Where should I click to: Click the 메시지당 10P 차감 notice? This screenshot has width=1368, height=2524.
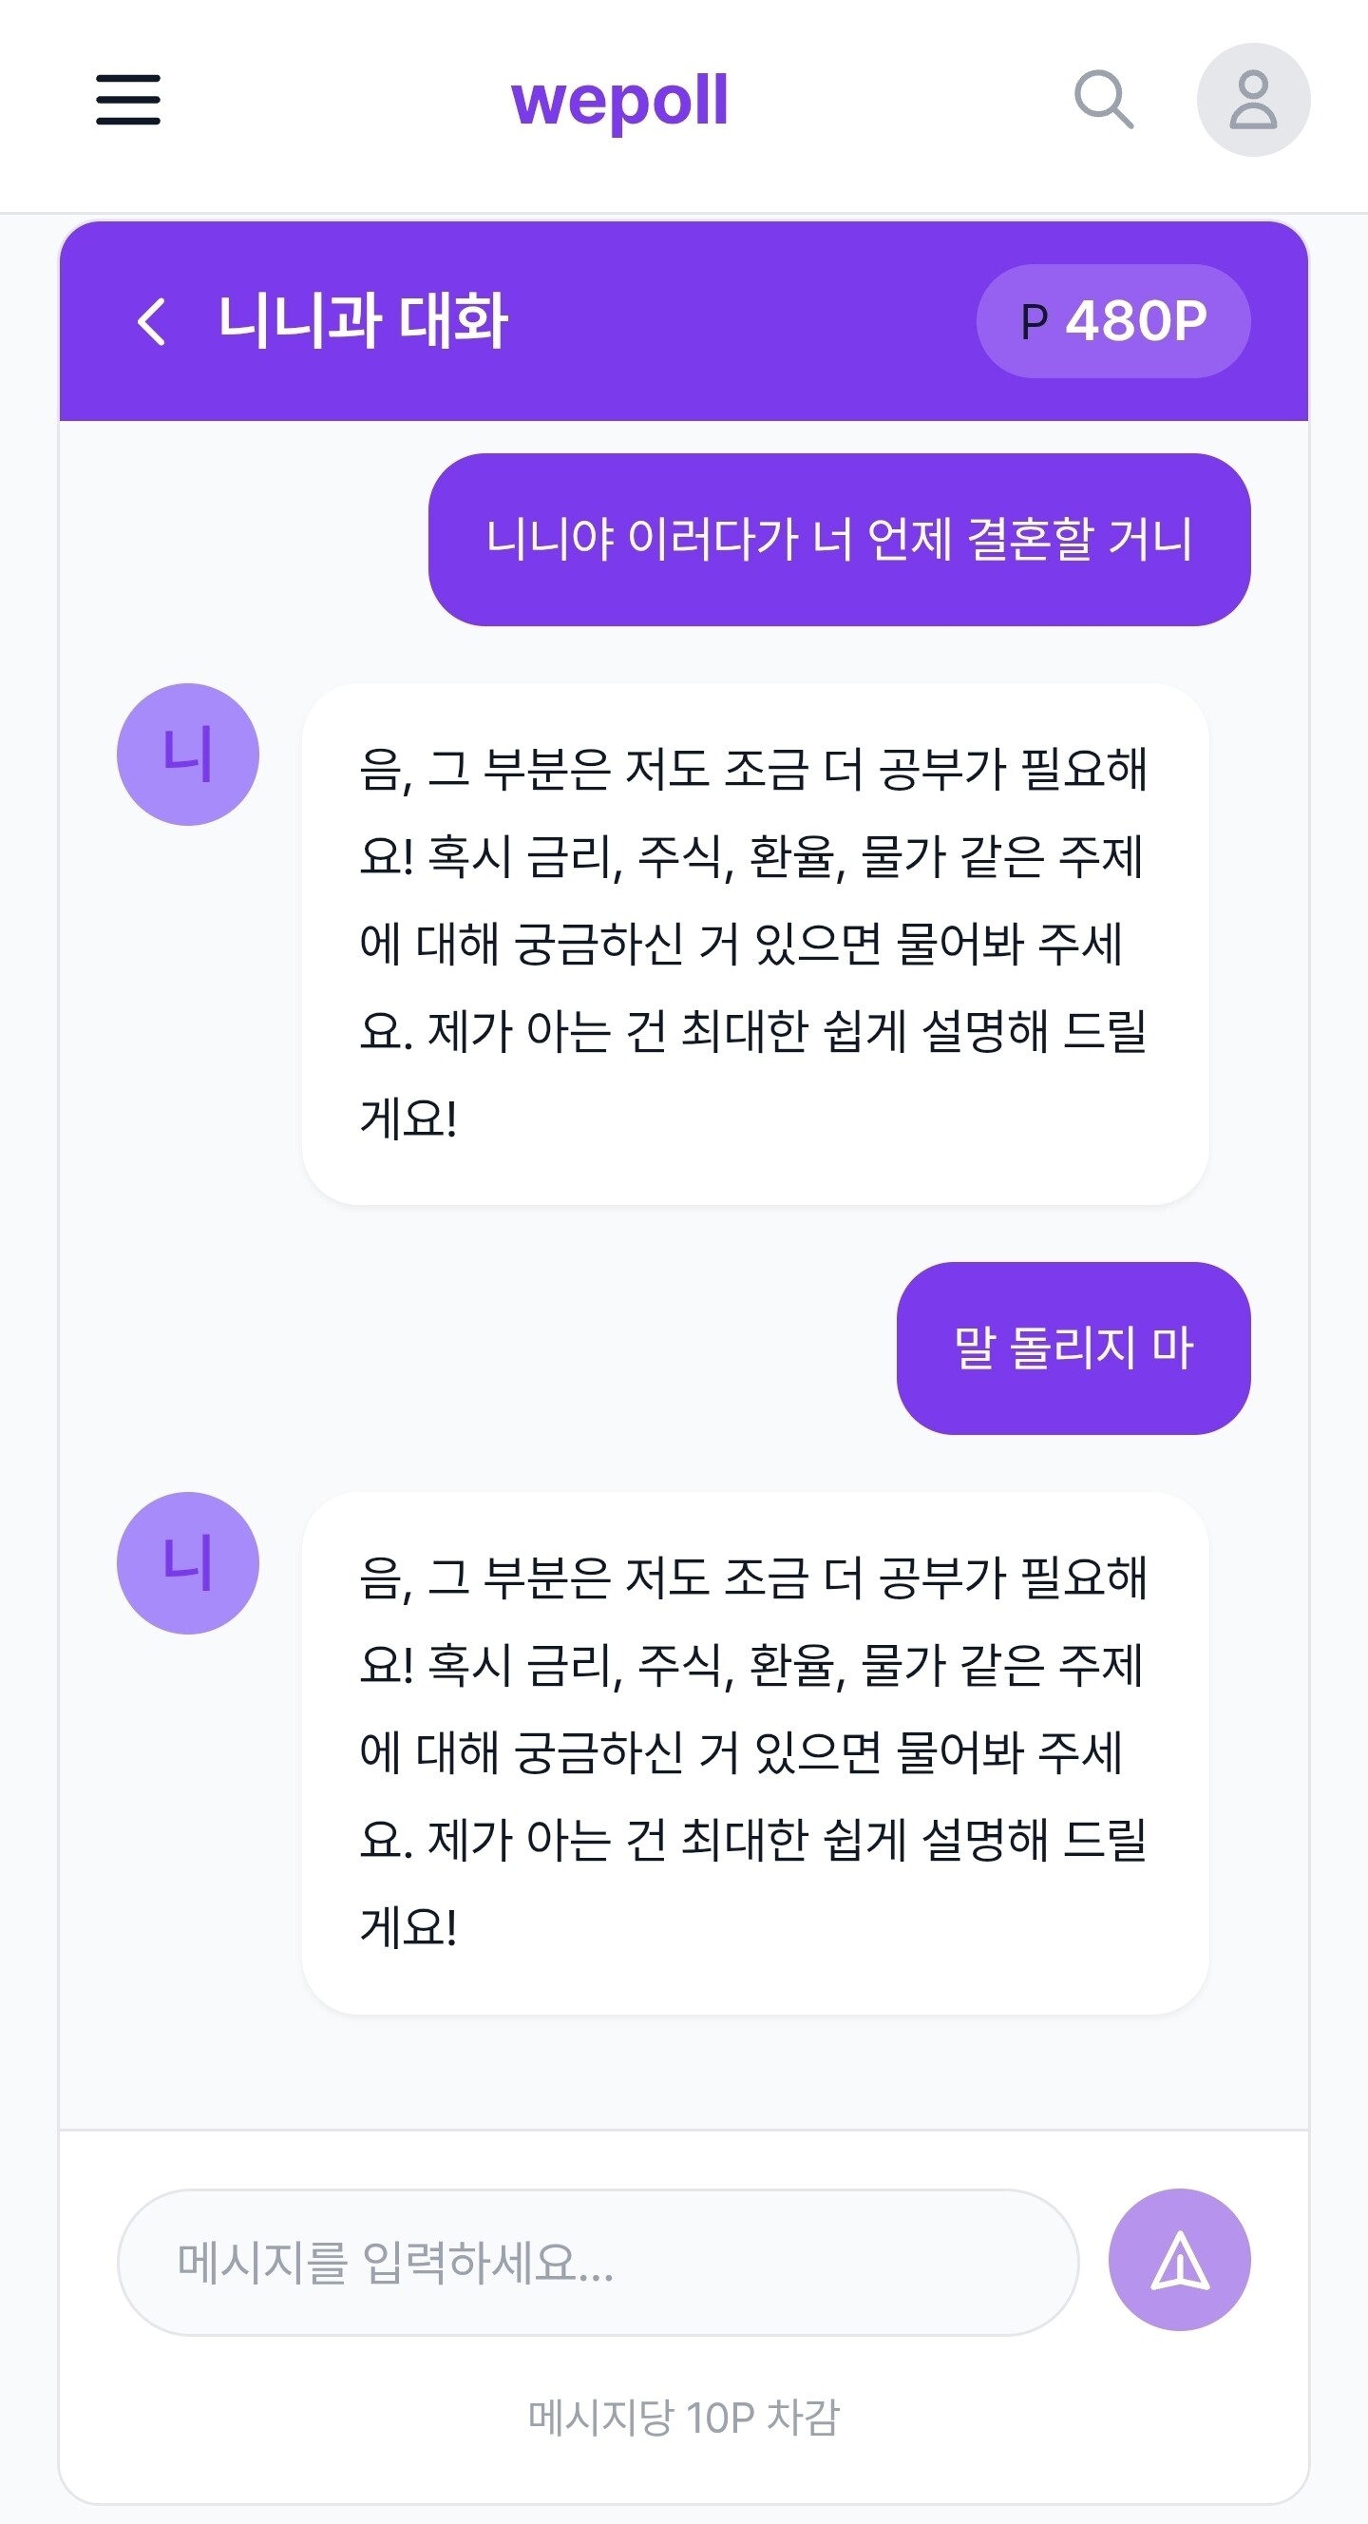(x=683, y=2418)
